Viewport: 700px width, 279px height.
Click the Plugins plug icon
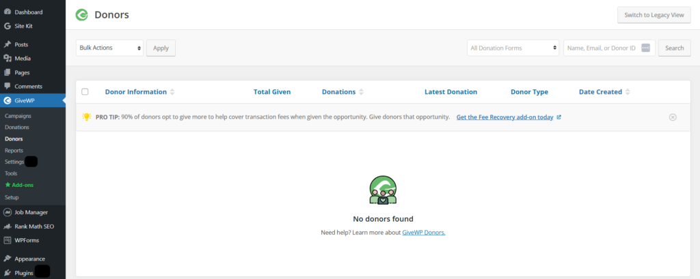(x=7, y=273)
